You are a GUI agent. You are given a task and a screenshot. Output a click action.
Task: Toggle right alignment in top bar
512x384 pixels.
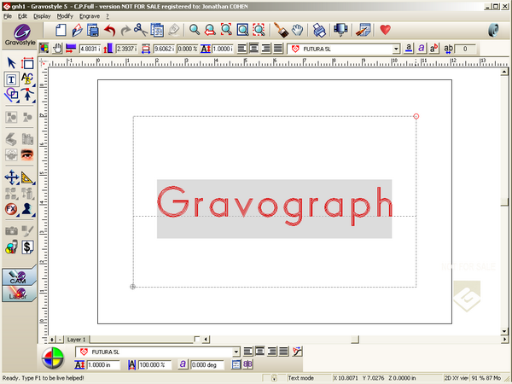click(266, 49)
